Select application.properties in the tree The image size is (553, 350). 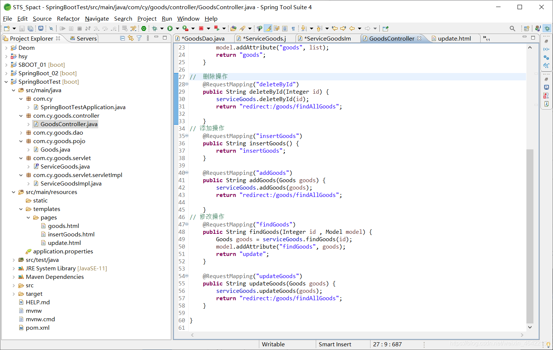[63, 252]
